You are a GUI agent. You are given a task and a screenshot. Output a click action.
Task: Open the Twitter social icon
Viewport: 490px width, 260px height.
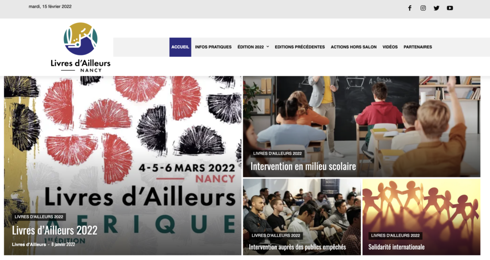click(436, 8)
